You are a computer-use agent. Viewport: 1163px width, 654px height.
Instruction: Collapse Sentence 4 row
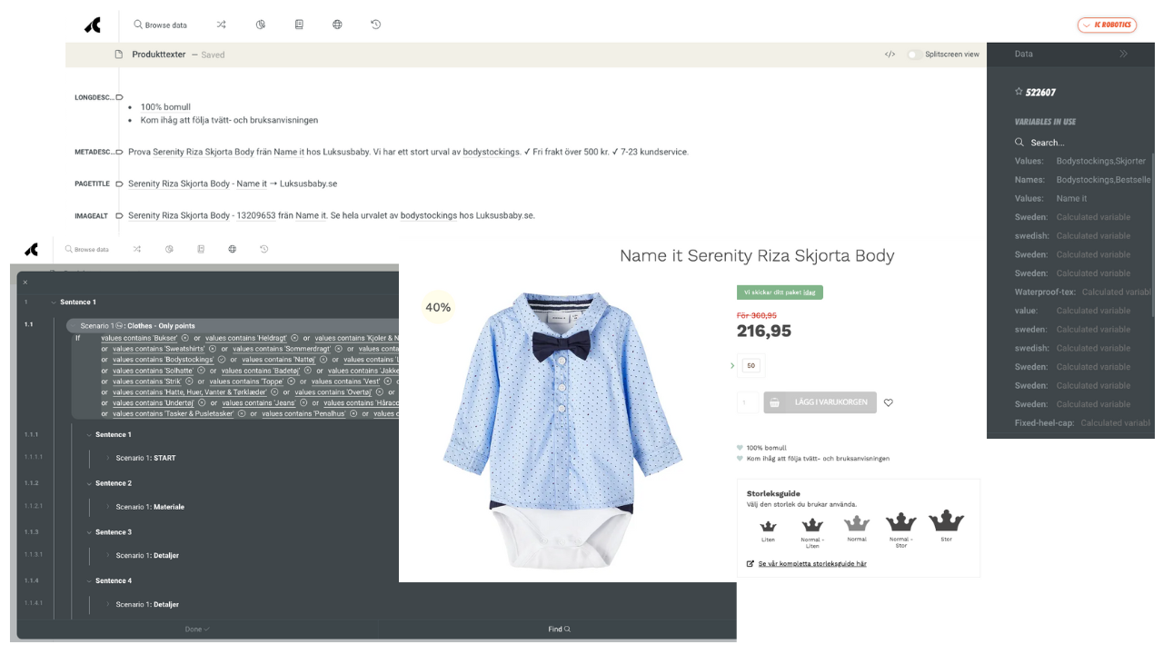point(89,580)
